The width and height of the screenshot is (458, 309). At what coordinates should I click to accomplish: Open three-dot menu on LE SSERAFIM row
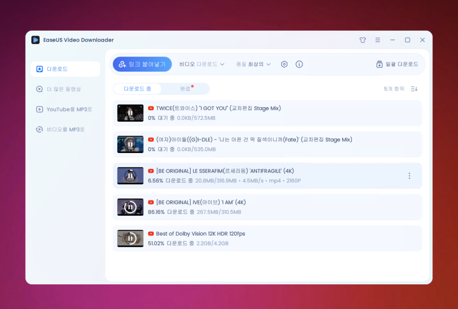coord(409,175)
